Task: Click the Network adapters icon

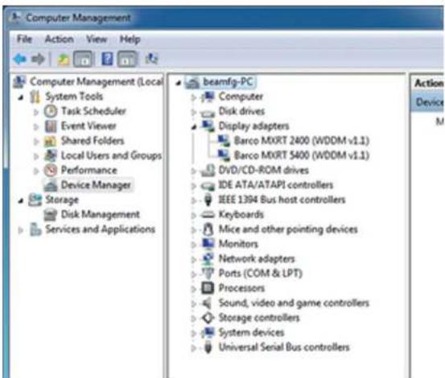Action: coord(208,259)
